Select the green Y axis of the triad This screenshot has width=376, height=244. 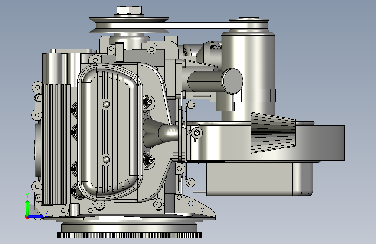point(28,208)
